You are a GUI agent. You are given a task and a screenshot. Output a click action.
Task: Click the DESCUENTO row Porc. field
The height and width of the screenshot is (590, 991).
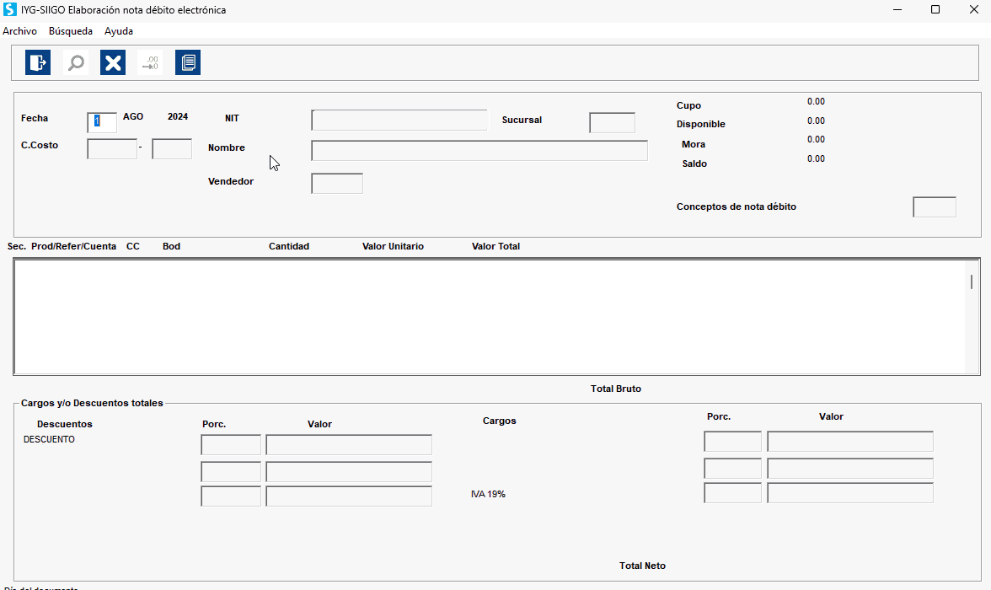pyautogui.click(x=231, y=444)
